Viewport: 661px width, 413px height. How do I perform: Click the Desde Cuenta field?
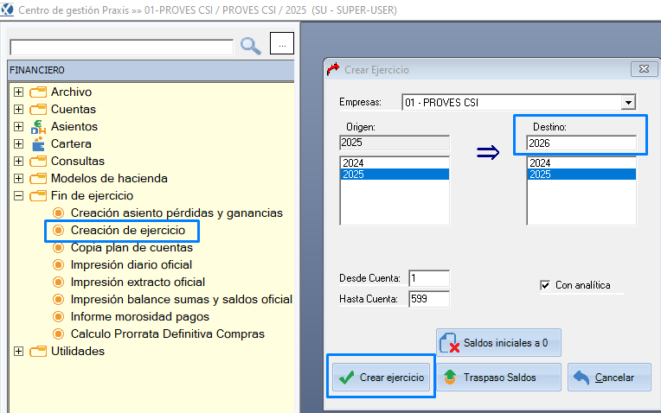coord(429,278)
